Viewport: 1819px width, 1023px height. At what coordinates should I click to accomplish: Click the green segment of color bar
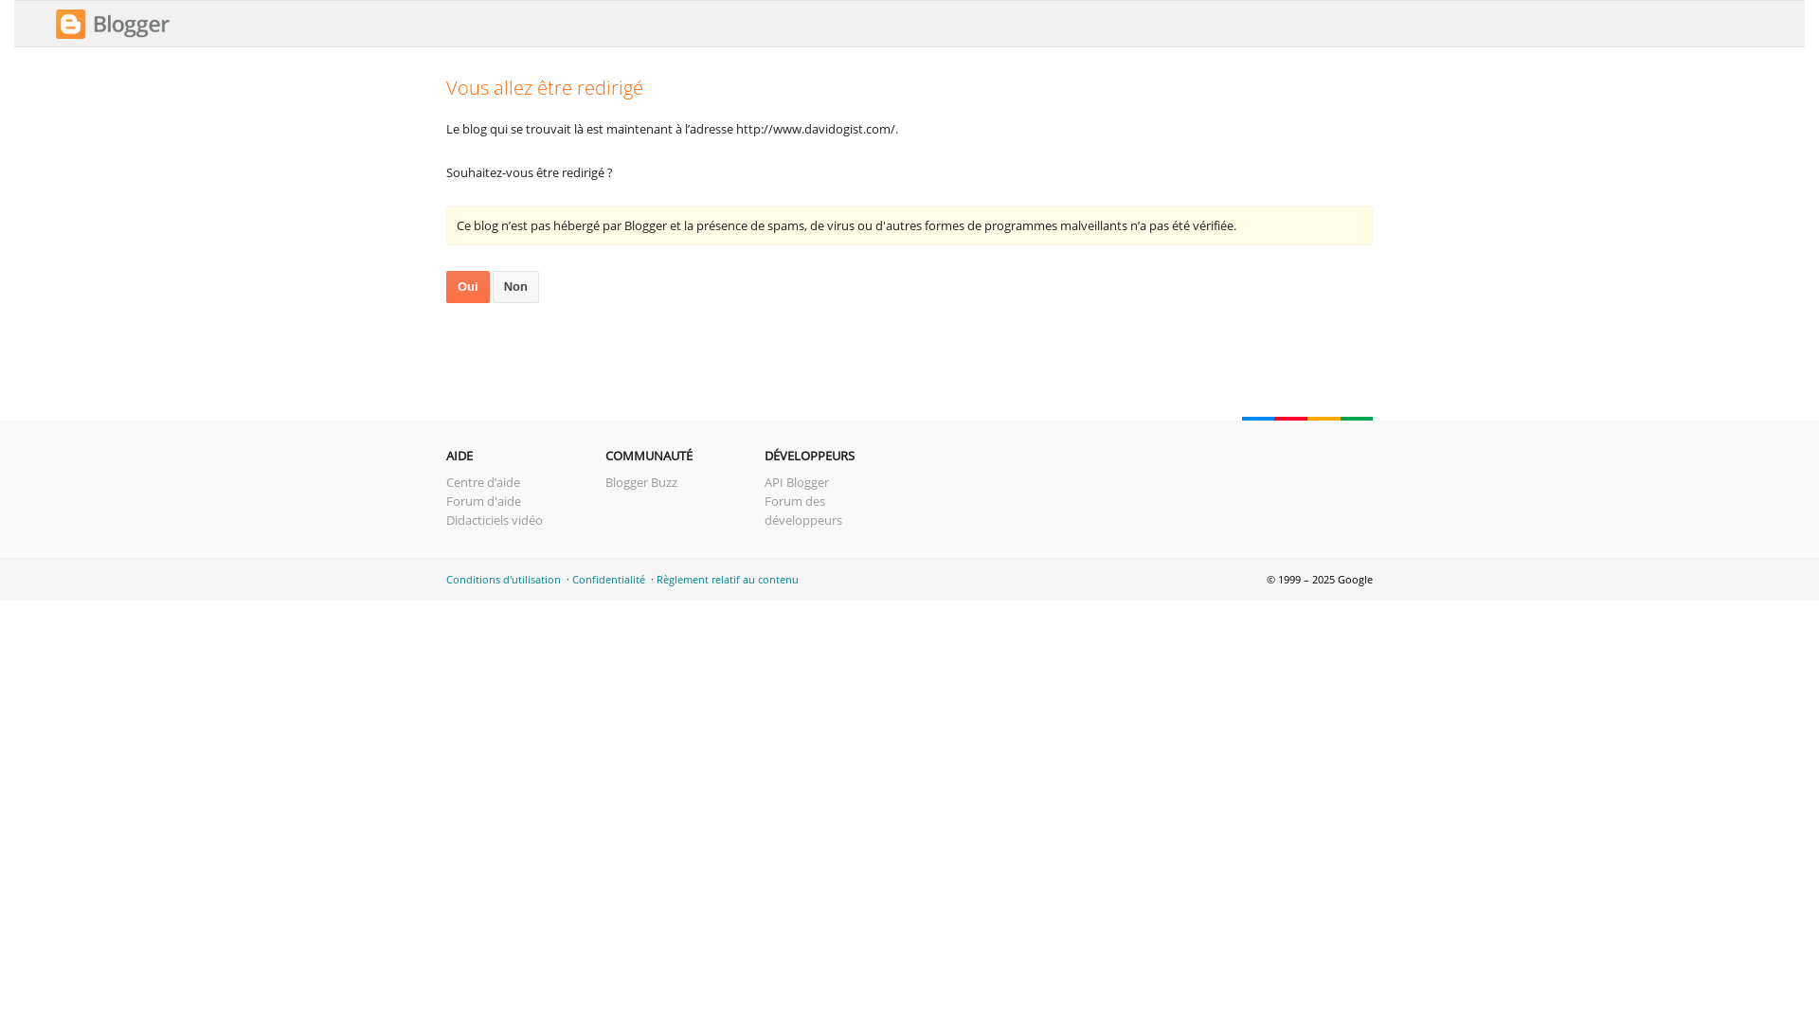click(1356, 418)
